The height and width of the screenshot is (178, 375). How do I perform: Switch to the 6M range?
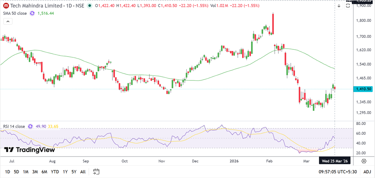(x=44, y=172)
